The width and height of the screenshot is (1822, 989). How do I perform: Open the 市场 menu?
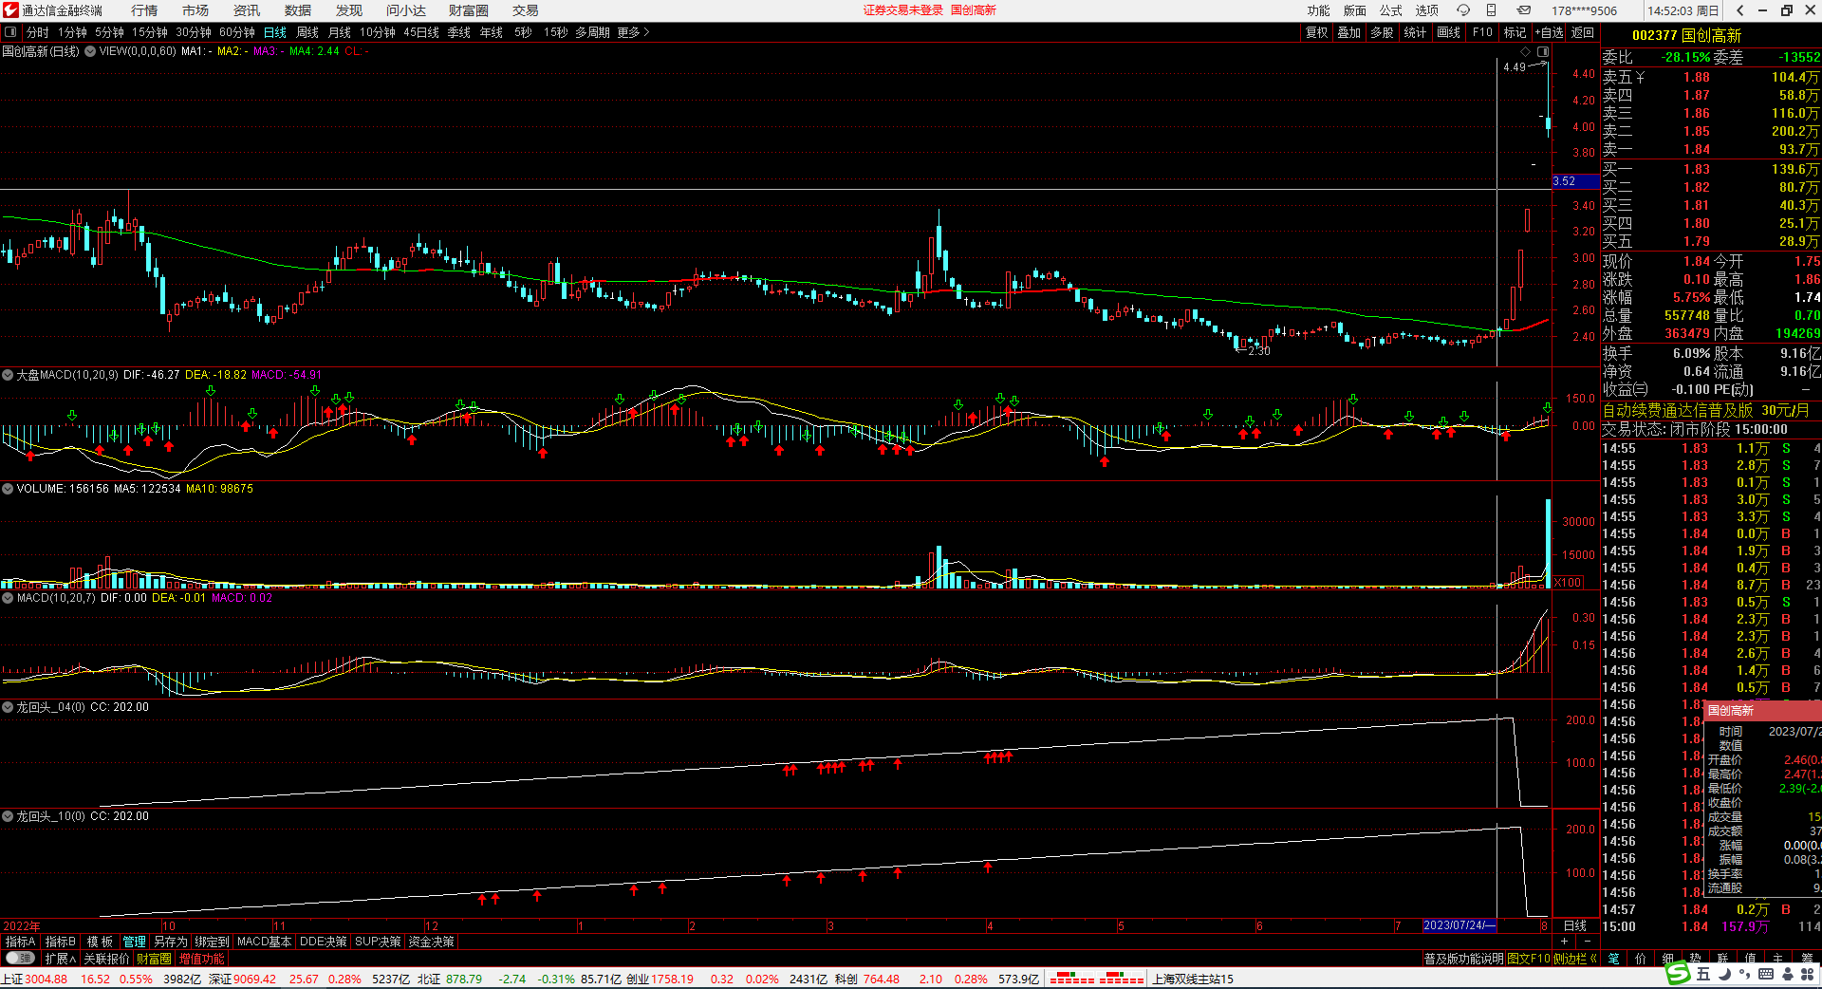[195, 10]
